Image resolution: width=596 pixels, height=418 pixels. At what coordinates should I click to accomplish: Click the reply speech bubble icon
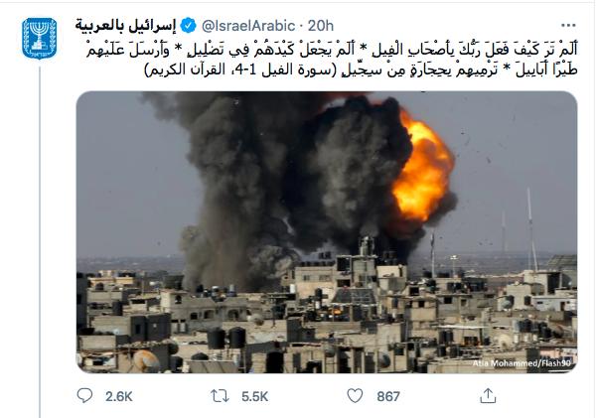click(x=84, y=395)
